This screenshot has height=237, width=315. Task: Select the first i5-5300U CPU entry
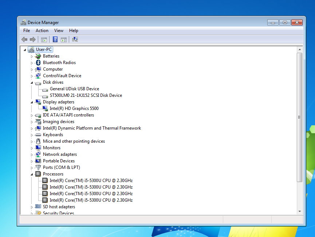click(x=91, y=181)
